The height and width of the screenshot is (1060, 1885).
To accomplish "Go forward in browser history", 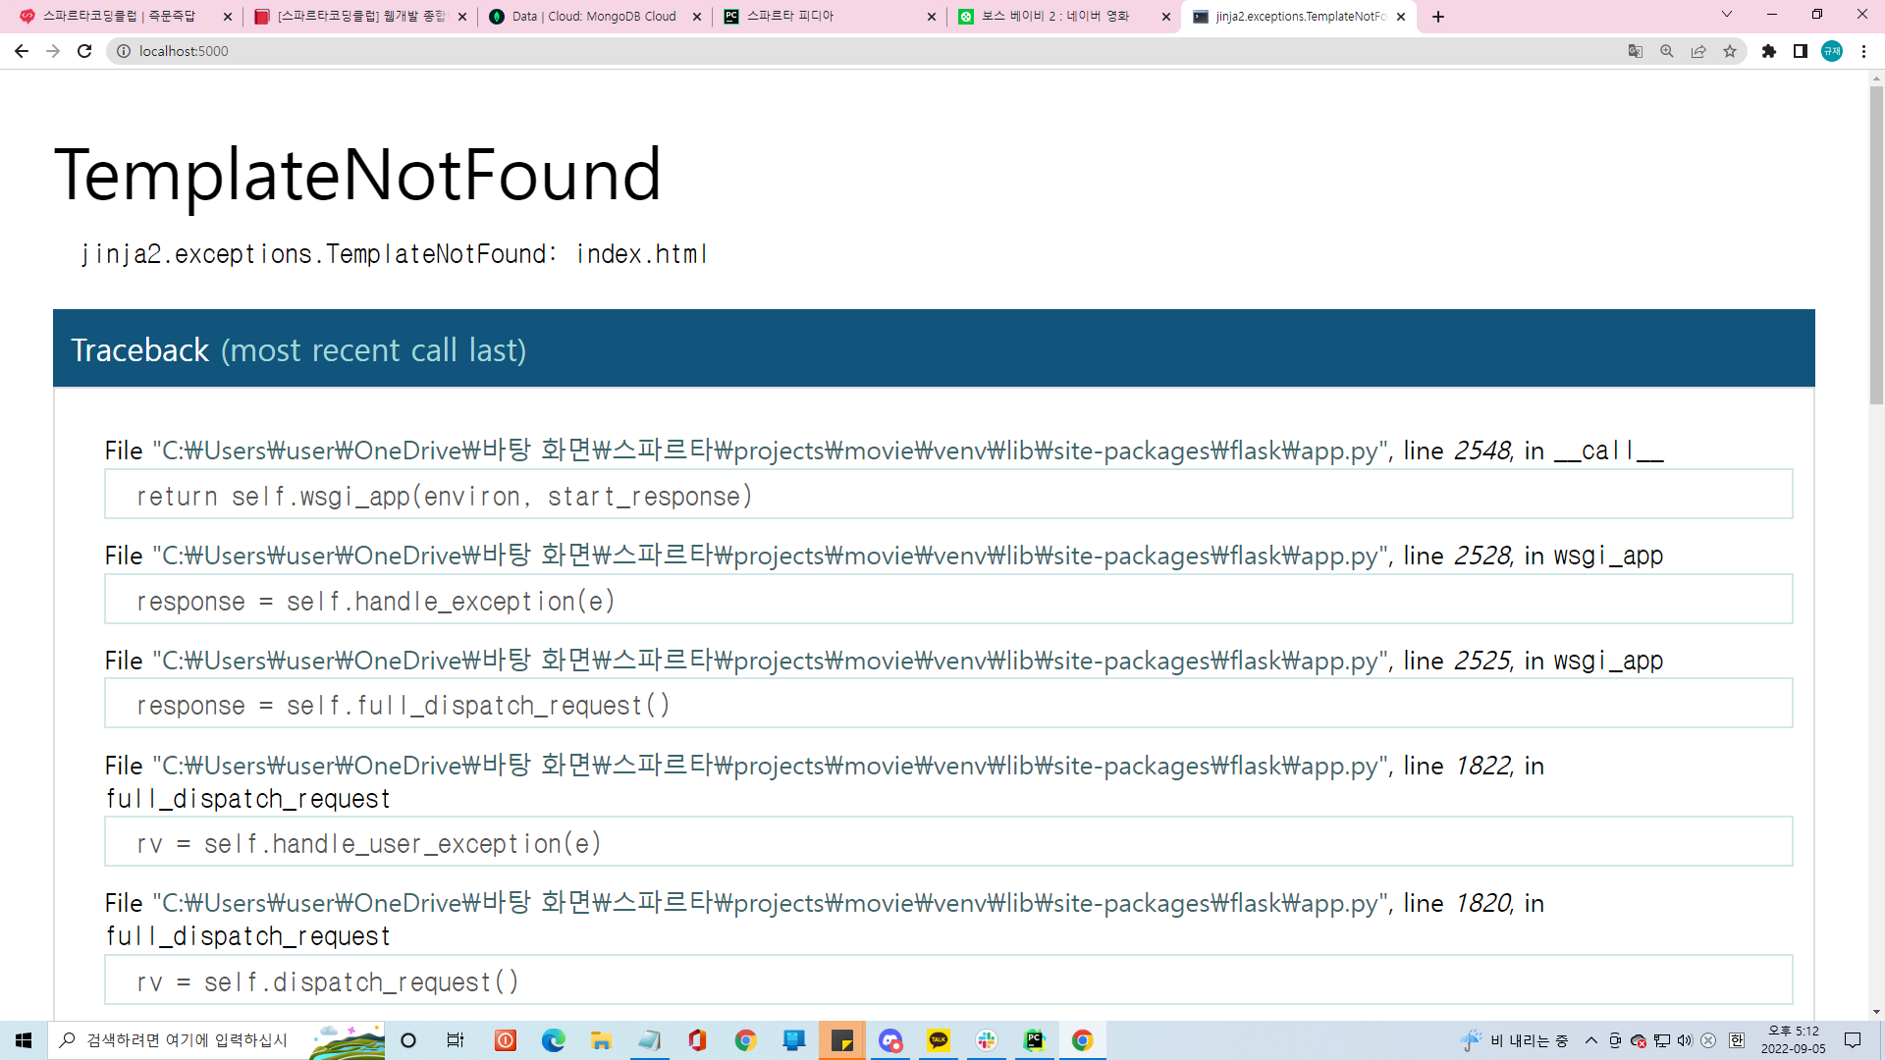I will (x=53, y=51).
